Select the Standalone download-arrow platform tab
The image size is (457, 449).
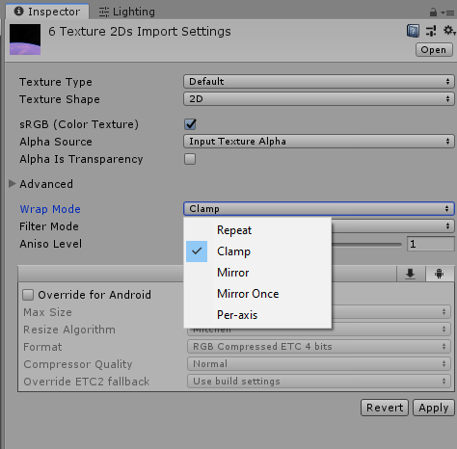point(410,274)
